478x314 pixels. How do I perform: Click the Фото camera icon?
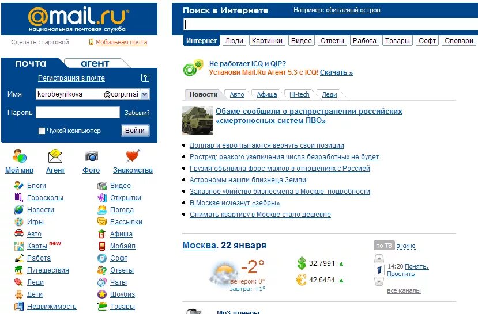[x=91, y=156]
